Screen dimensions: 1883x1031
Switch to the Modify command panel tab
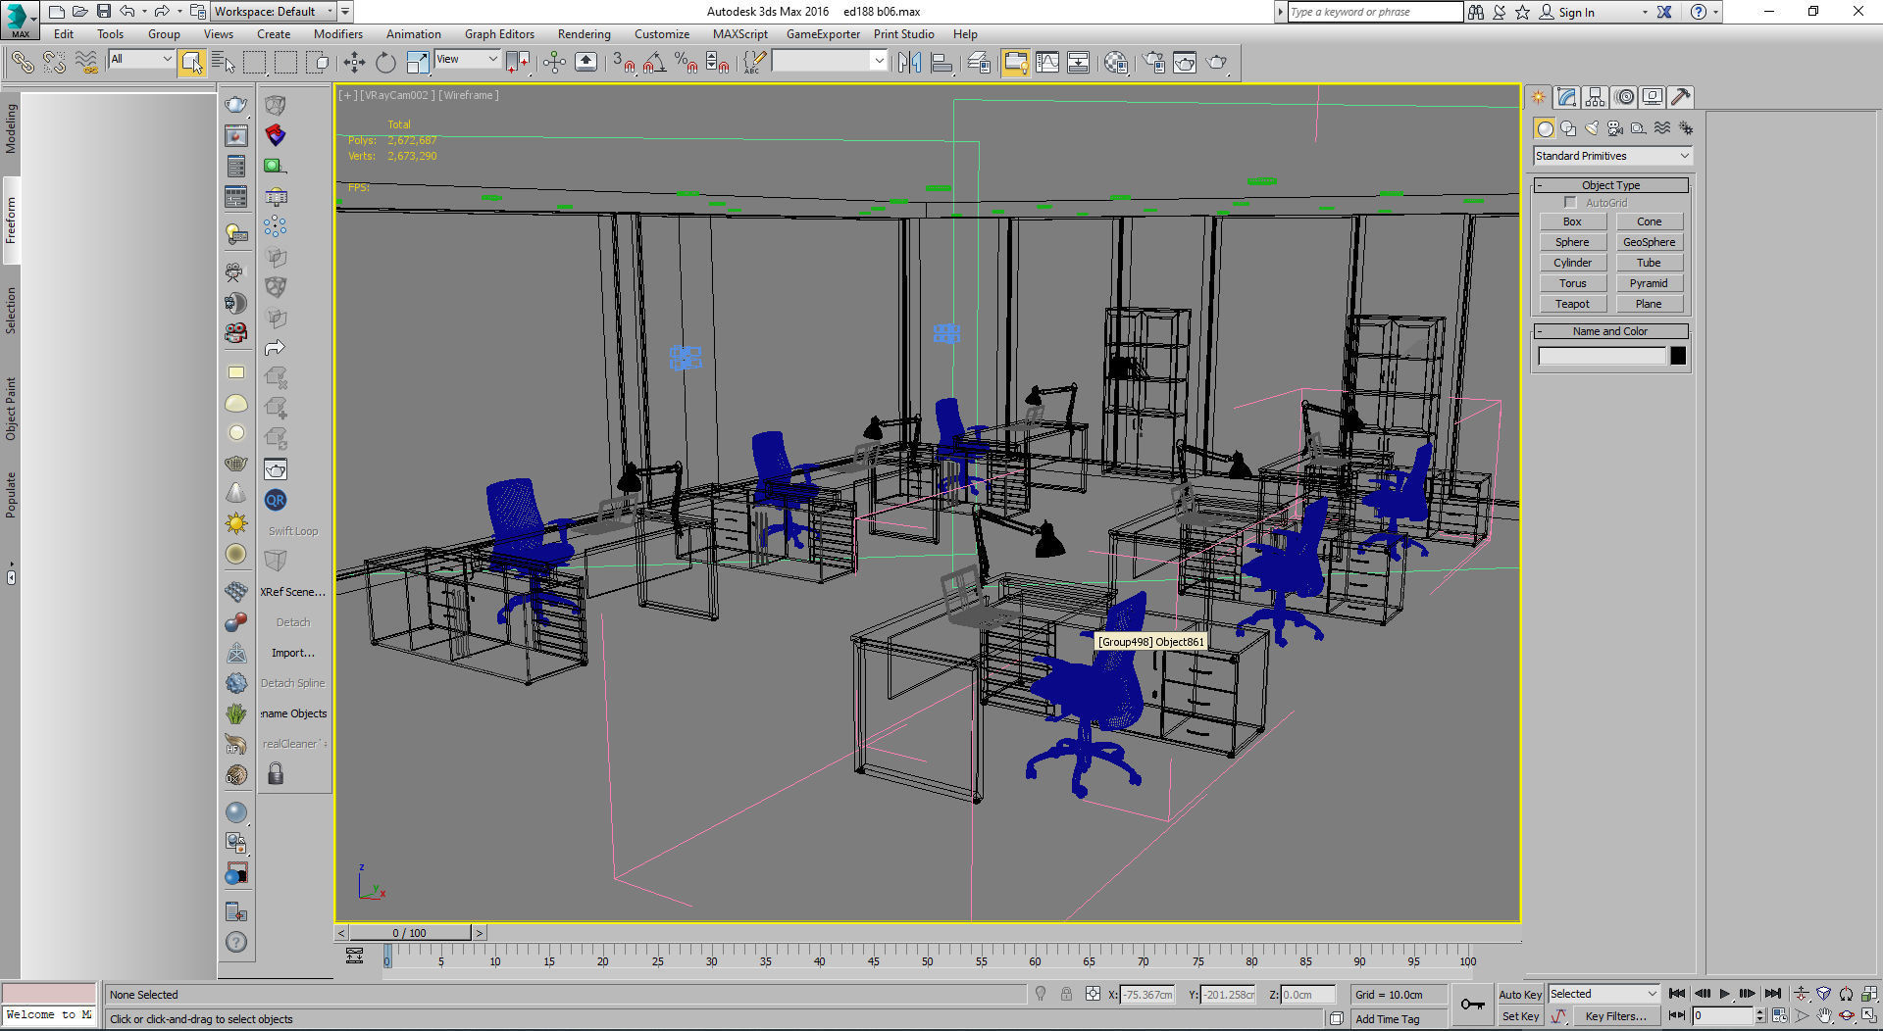click(x=1566, y=97)
